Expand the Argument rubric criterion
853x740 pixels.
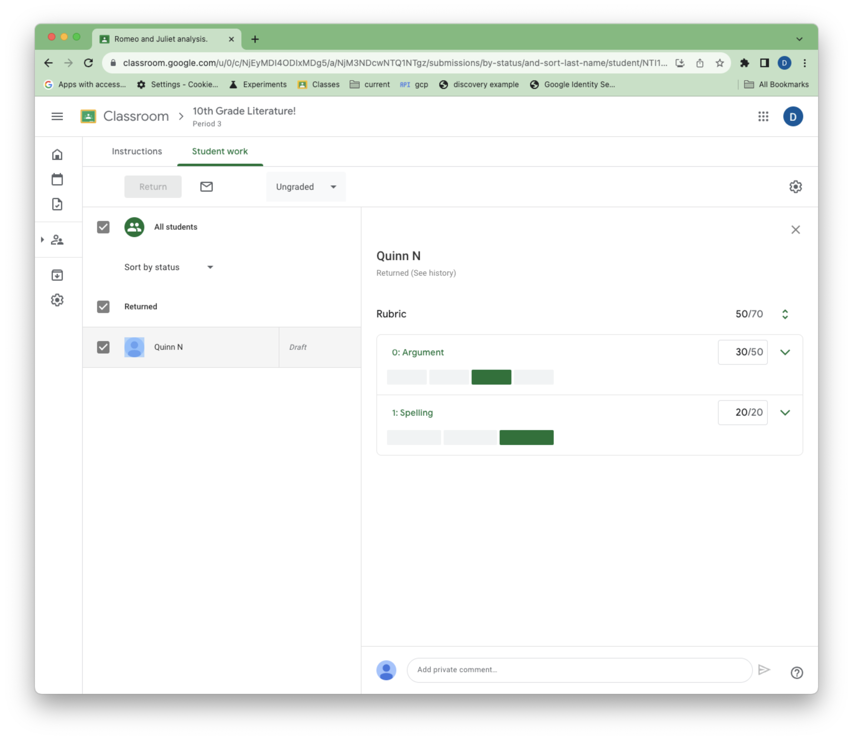785,352
